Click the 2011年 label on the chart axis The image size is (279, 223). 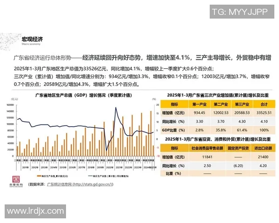[26, 168]
